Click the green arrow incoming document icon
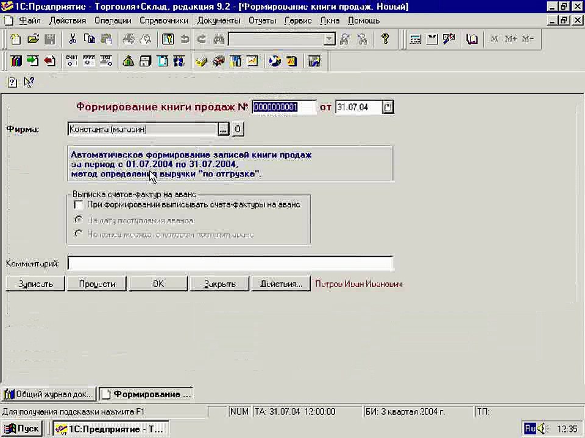 pyautogui.click(x=33, y=61)
